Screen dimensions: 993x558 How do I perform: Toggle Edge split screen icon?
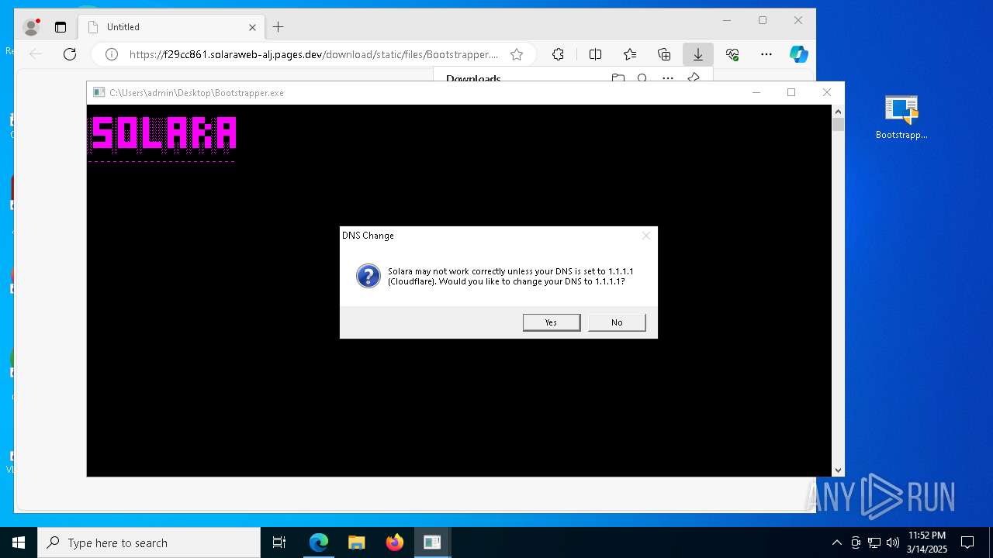coord(595,54)
